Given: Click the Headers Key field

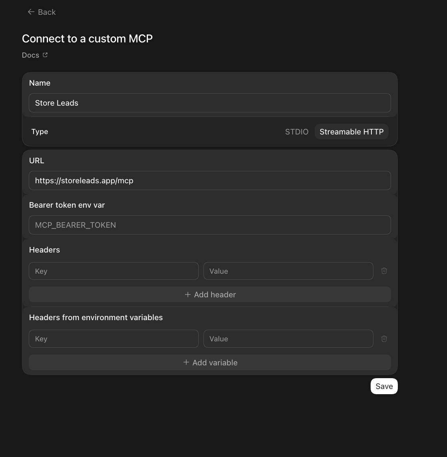Looking at the screenshot, I should click(114, 271).
